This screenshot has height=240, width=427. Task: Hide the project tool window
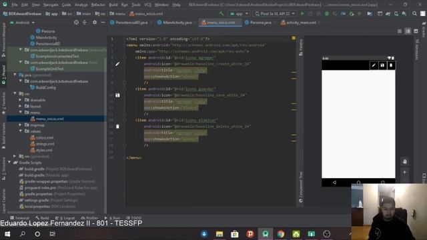tap(103, 23)
